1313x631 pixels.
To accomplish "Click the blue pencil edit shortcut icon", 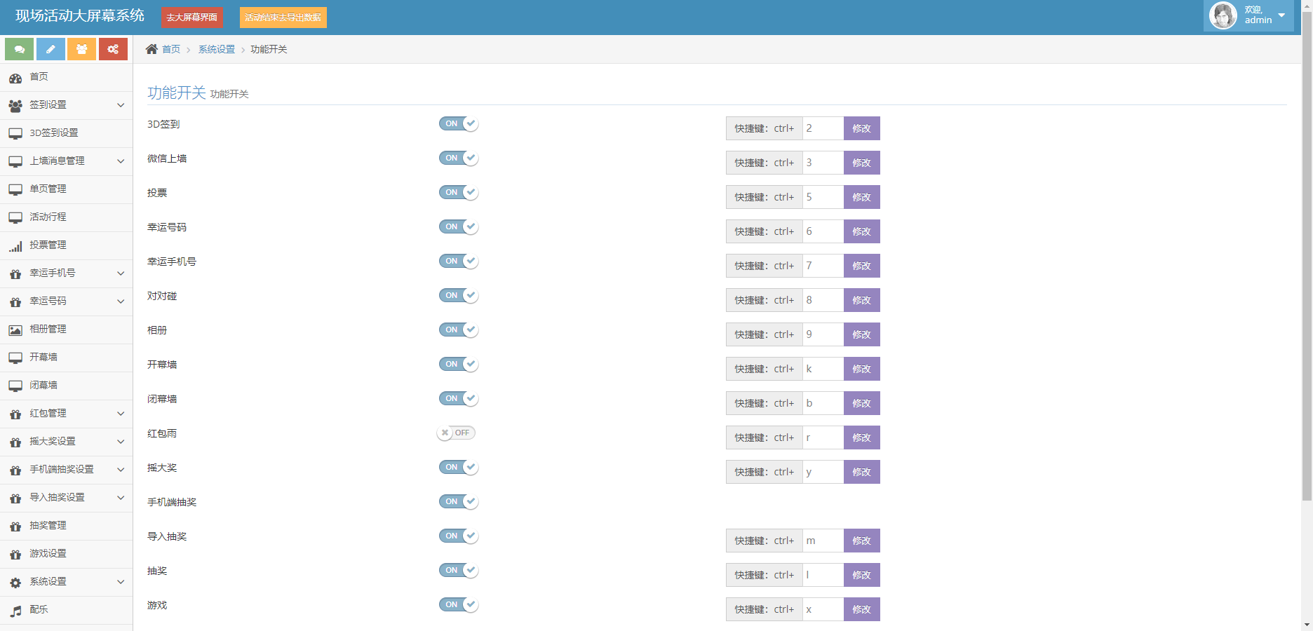I will point(50,49).
